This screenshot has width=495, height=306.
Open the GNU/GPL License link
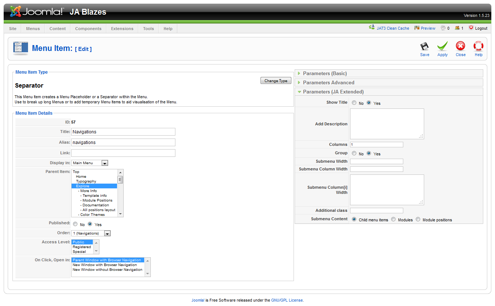click(x=287, y=300)
